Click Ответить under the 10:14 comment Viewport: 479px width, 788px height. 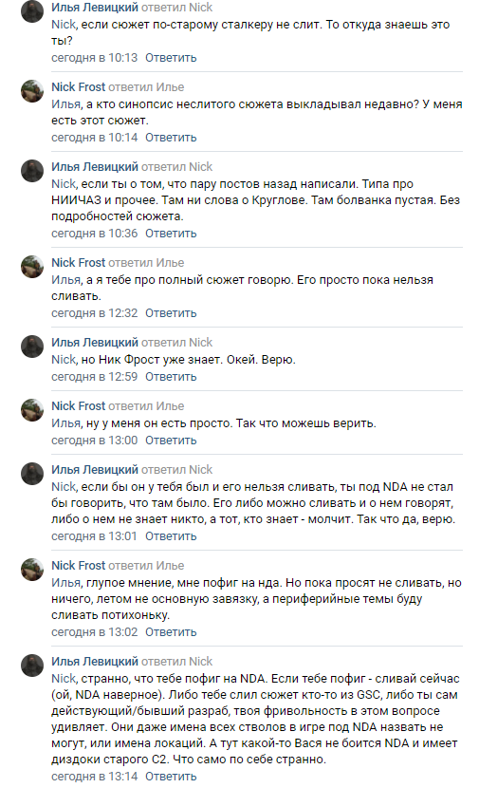(x=171, y=138)
